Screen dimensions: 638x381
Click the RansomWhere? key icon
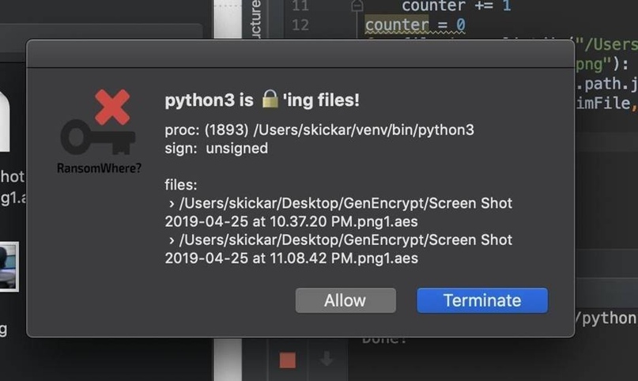pos(99,122)
